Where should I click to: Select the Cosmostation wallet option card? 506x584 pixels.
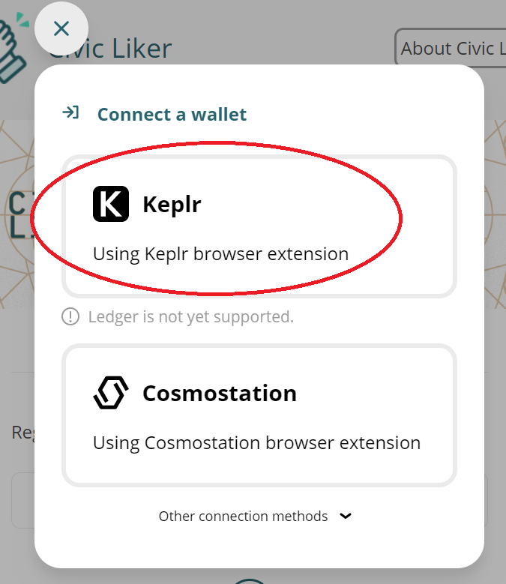click(259, 415)
